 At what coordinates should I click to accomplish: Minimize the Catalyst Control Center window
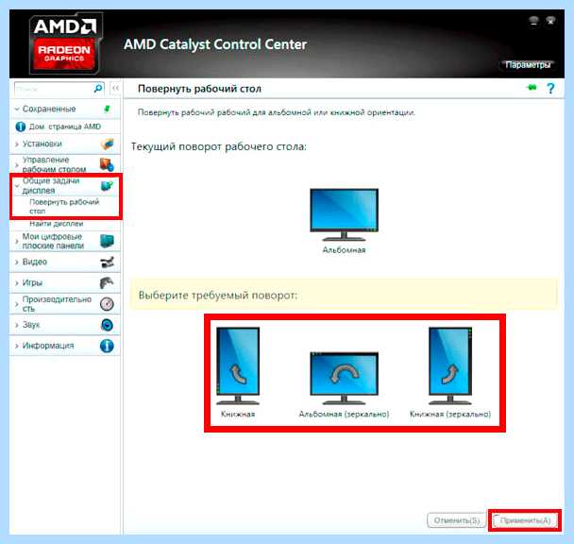click(533, 21)
